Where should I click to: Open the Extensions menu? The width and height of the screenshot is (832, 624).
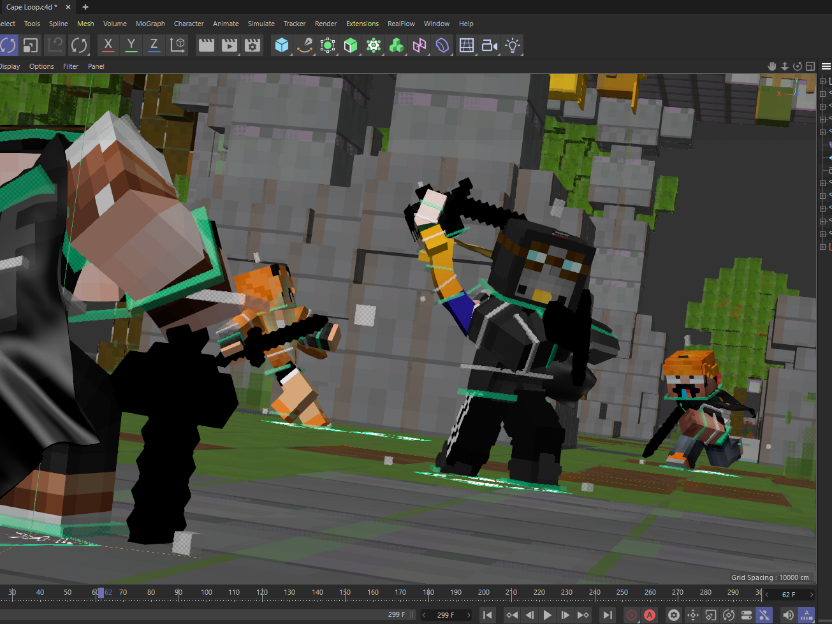[x=362, y=24]
